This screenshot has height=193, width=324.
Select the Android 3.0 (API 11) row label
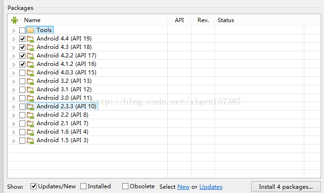pyautogui.click(x=64, y=98)
